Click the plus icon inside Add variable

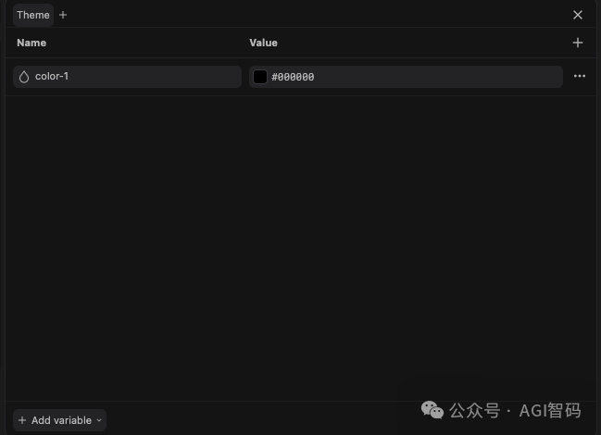click(22, 420)
